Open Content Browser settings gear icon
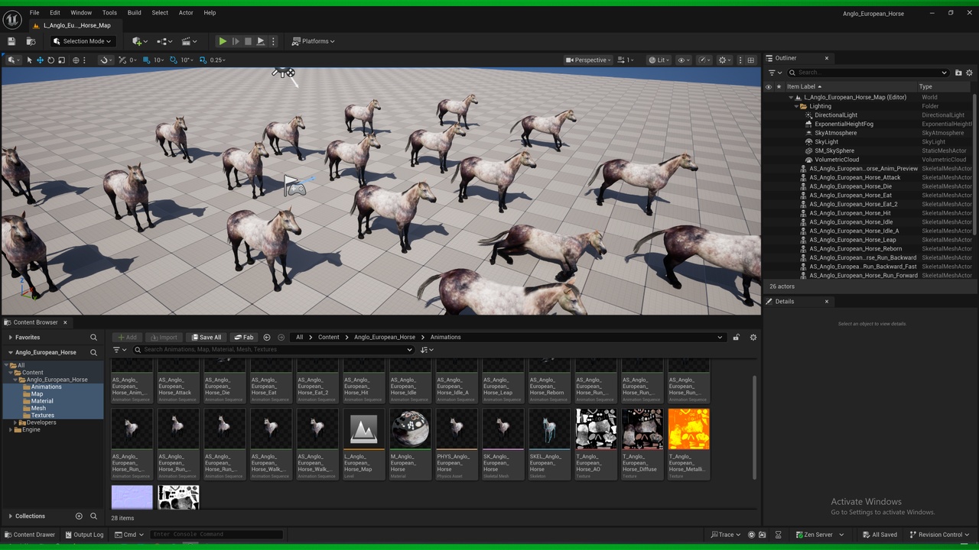 [x=753, y=337]
